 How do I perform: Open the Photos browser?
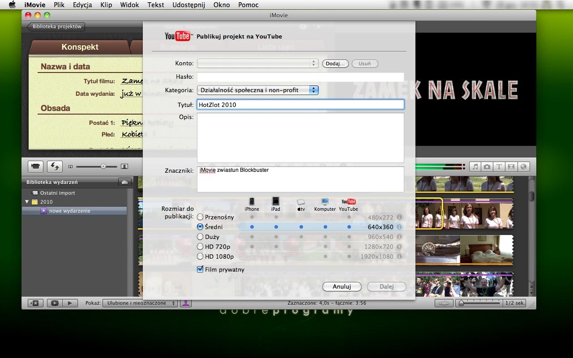click(487, 166)
